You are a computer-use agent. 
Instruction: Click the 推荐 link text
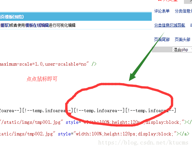tap(5, 25)
